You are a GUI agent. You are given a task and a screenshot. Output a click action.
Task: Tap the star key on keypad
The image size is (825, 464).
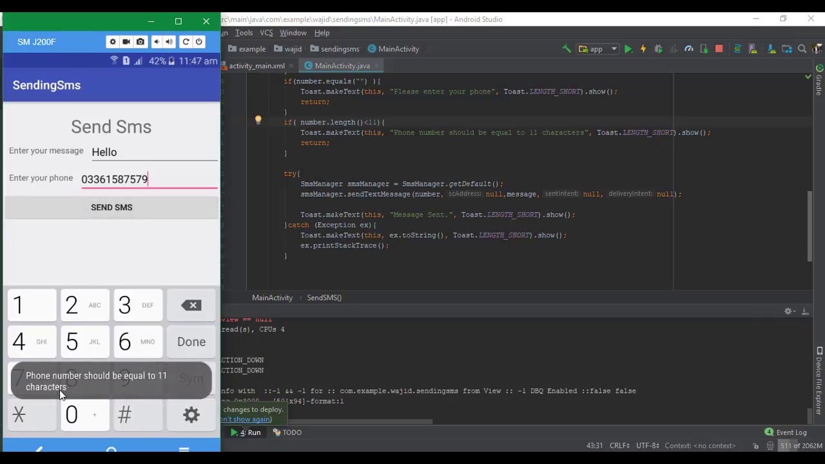coord(32,415)
